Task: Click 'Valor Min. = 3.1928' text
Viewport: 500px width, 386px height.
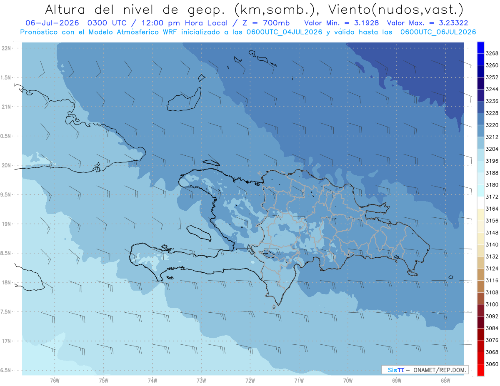Action: coord(341,23)
